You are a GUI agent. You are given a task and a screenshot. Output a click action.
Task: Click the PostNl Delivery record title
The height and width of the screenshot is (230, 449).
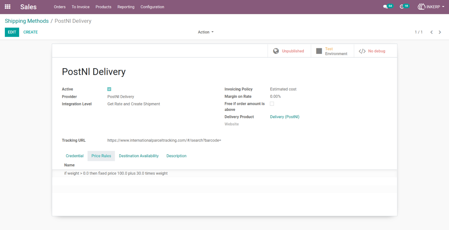[94, 72]
